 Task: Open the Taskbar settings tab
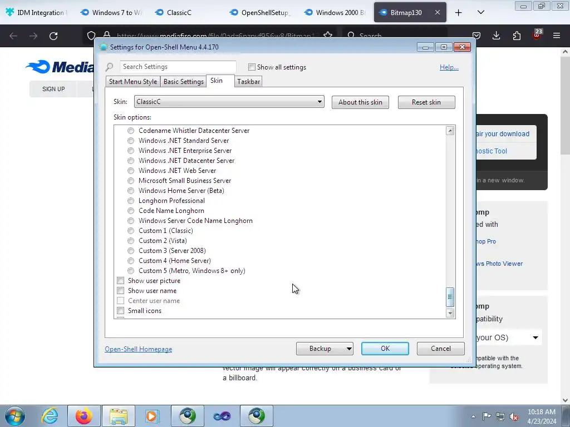(x=249, y=82)
